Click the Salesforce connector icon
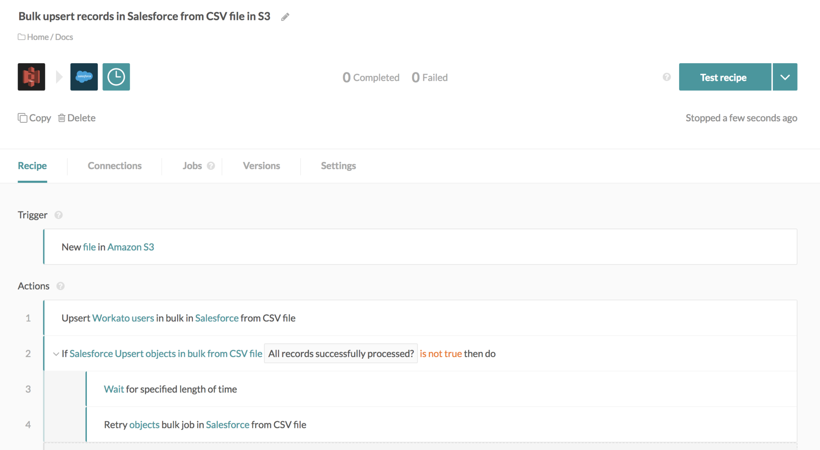This screenshot has width=820, height=450. point(84,77)
